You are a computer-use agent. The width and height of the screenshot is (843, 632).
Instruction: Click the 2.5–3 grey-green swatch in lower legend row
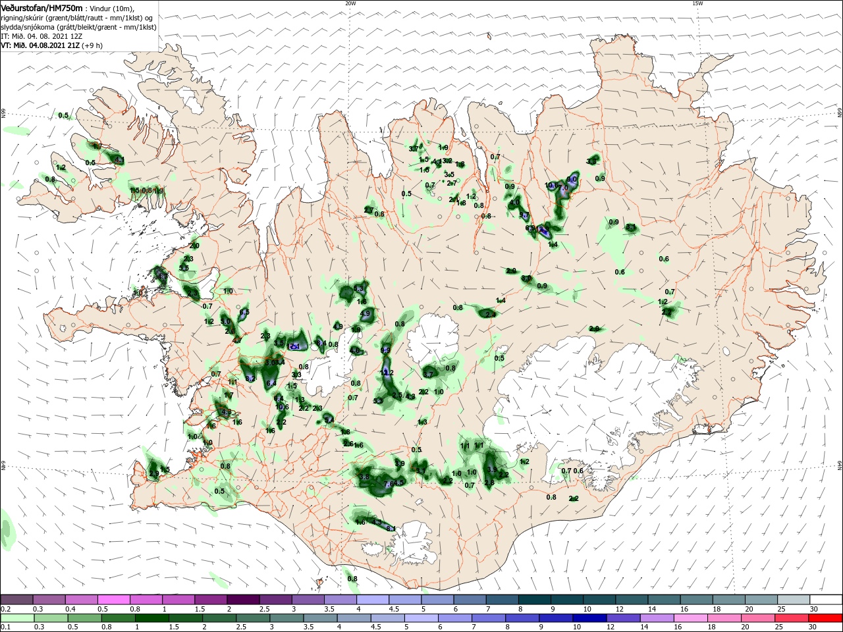point(252,618)
